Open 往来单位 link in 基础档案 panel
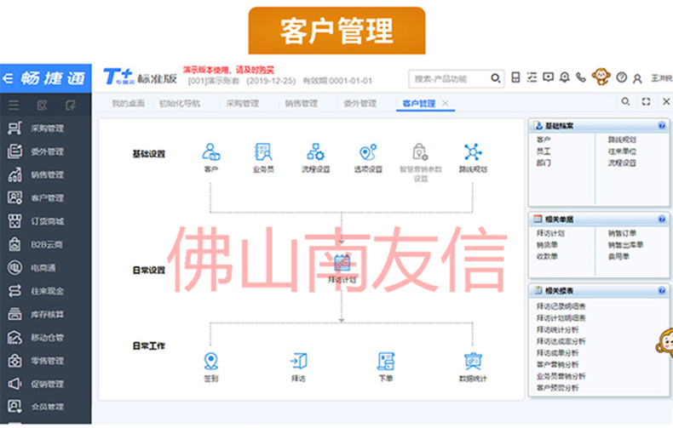This screenshot has height=428, width=673. 622,151
